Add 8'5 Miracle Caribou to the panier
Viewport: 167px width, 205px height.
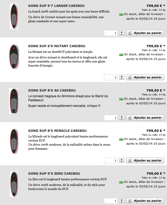(x=145, y=161)
